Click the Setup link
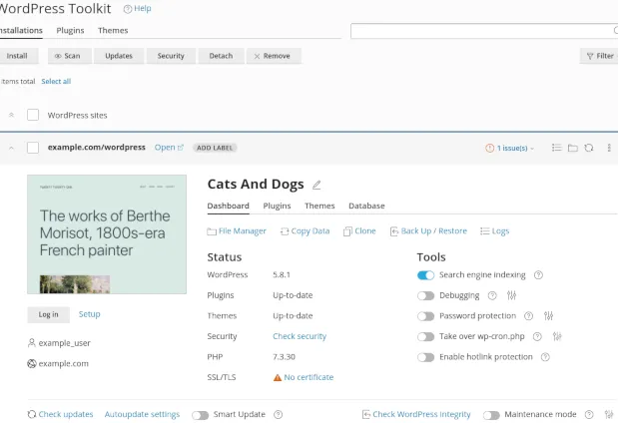This screenshot has height=423, width=618. 90,314
